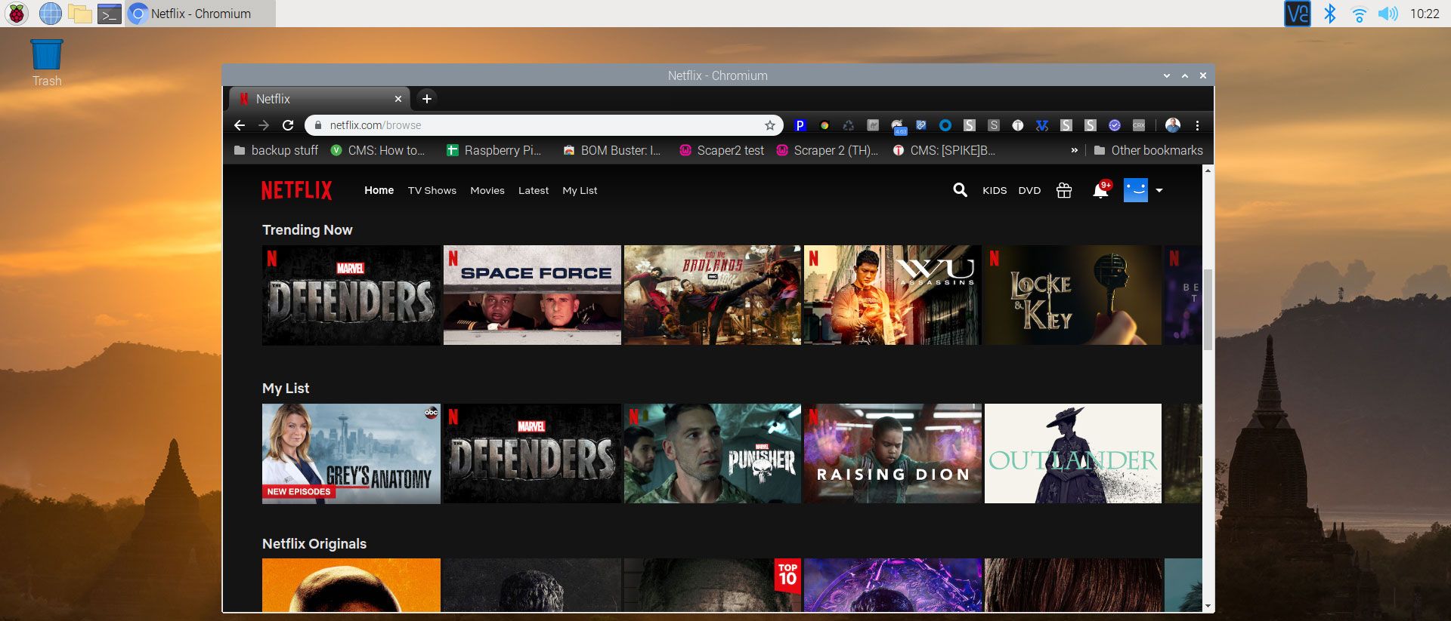This screenshot has width=1451, height=621.
Task: Bookmark this page with the star icon
Action: 769,125
